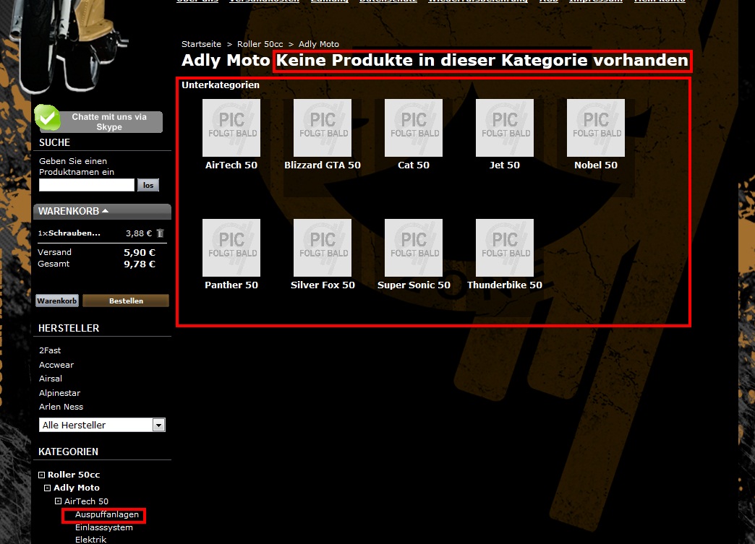Viewport: 755px width, 544px height.
Task: Delete Schrauben item via trash icon
Action: pos(161,233)
